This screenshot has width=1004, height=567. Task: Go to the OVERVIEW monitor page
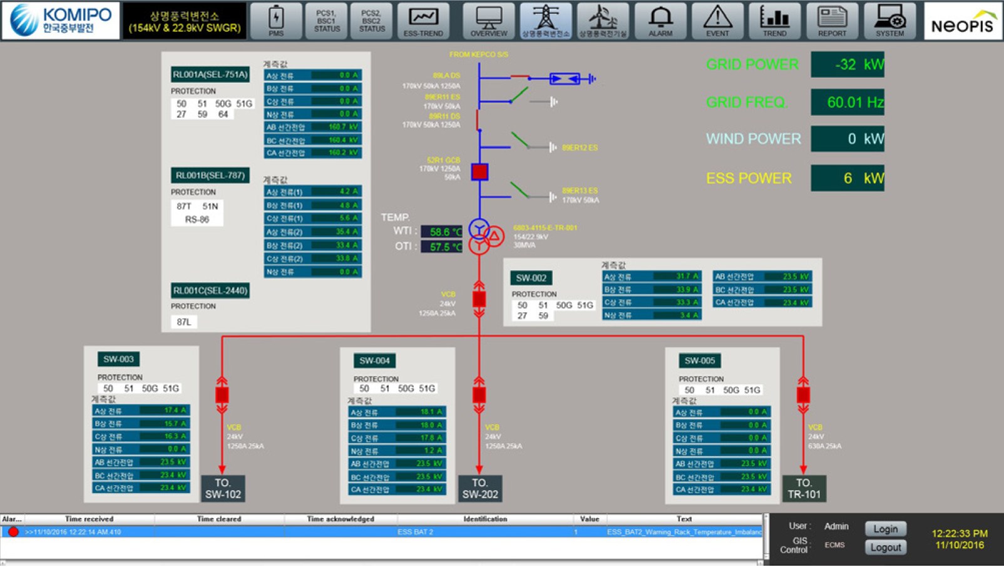coord(488,21)
